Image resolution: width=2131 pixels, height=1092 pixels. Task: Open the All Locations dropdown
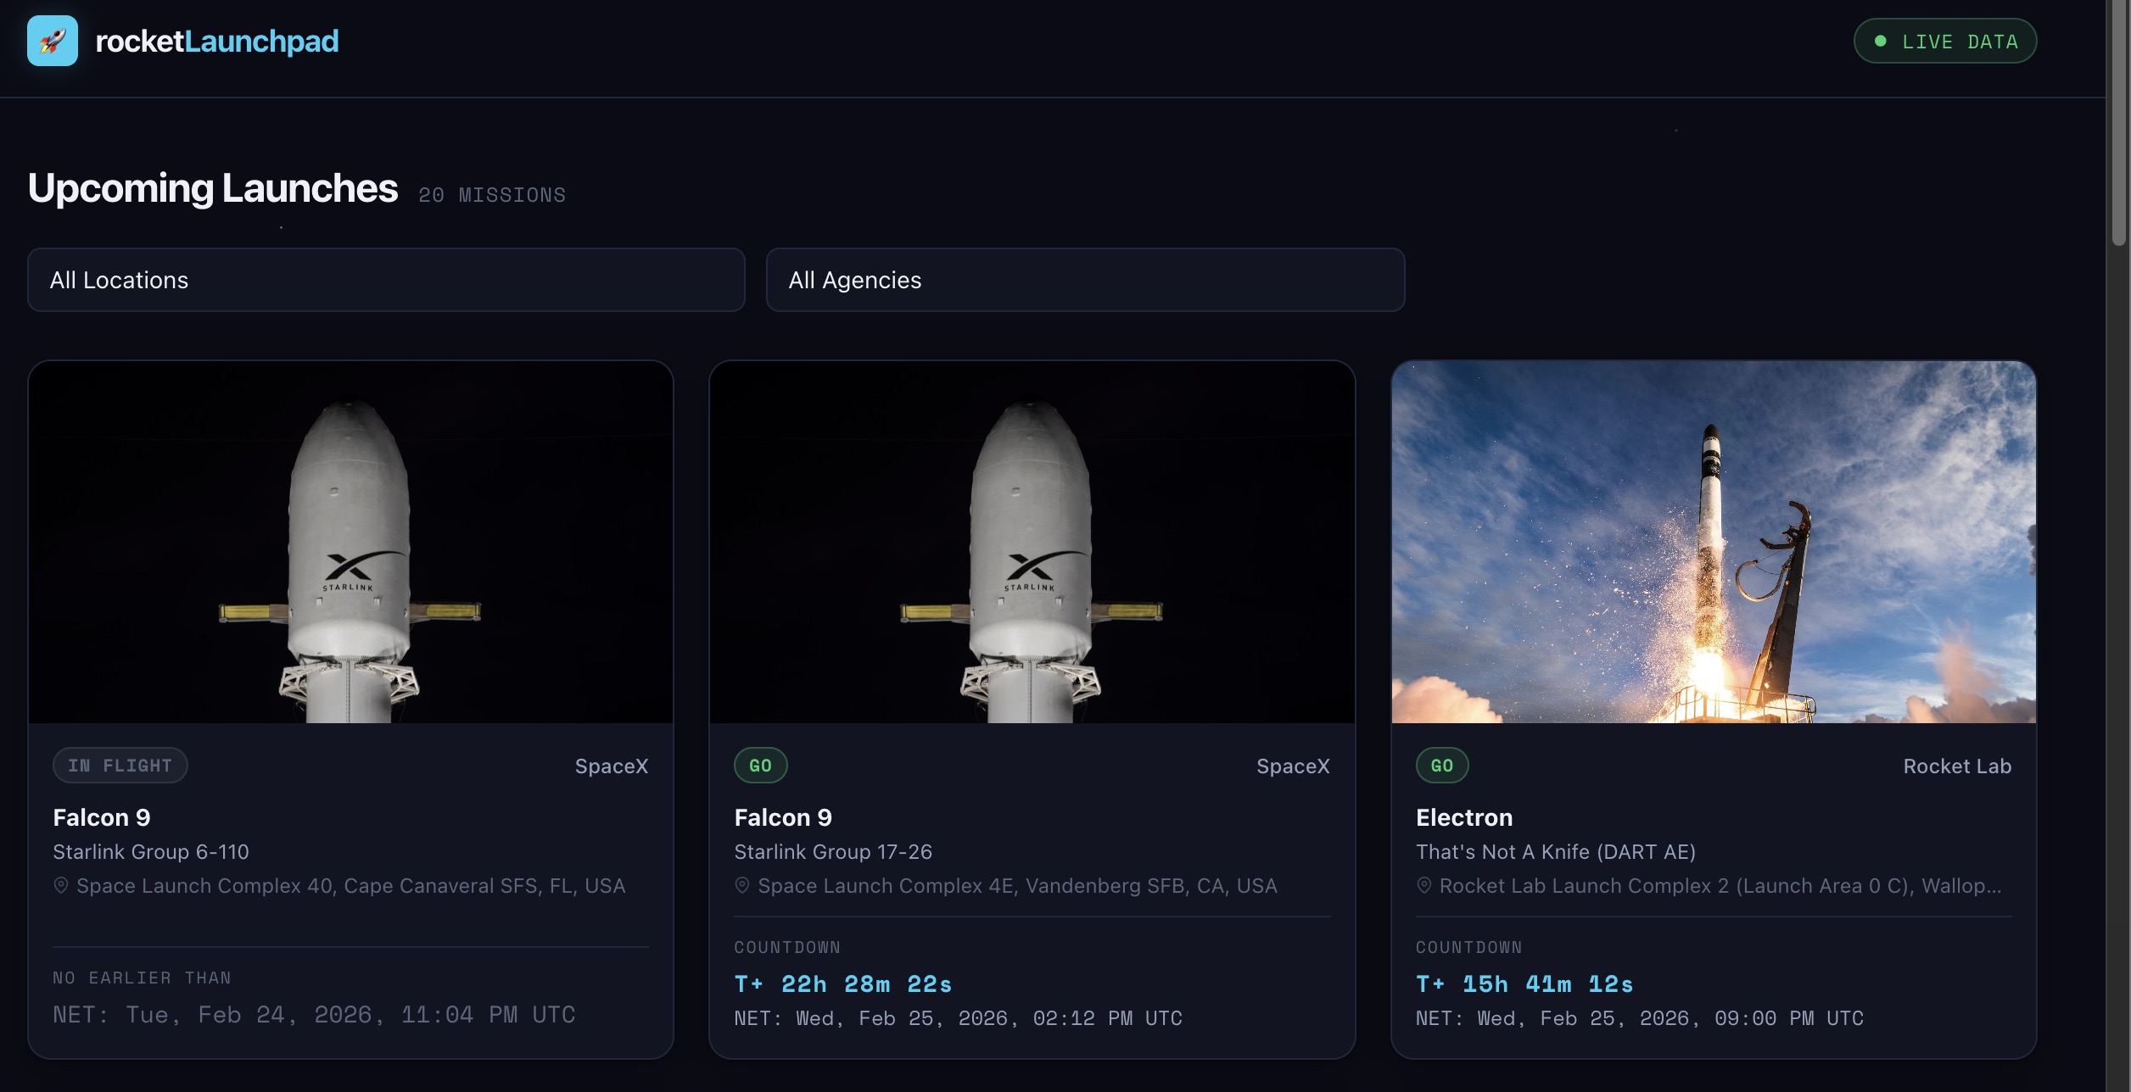coord(386,280)
